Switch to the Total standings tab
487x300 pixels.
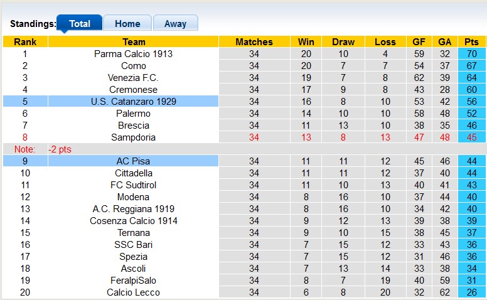click(x=80, y=24)
